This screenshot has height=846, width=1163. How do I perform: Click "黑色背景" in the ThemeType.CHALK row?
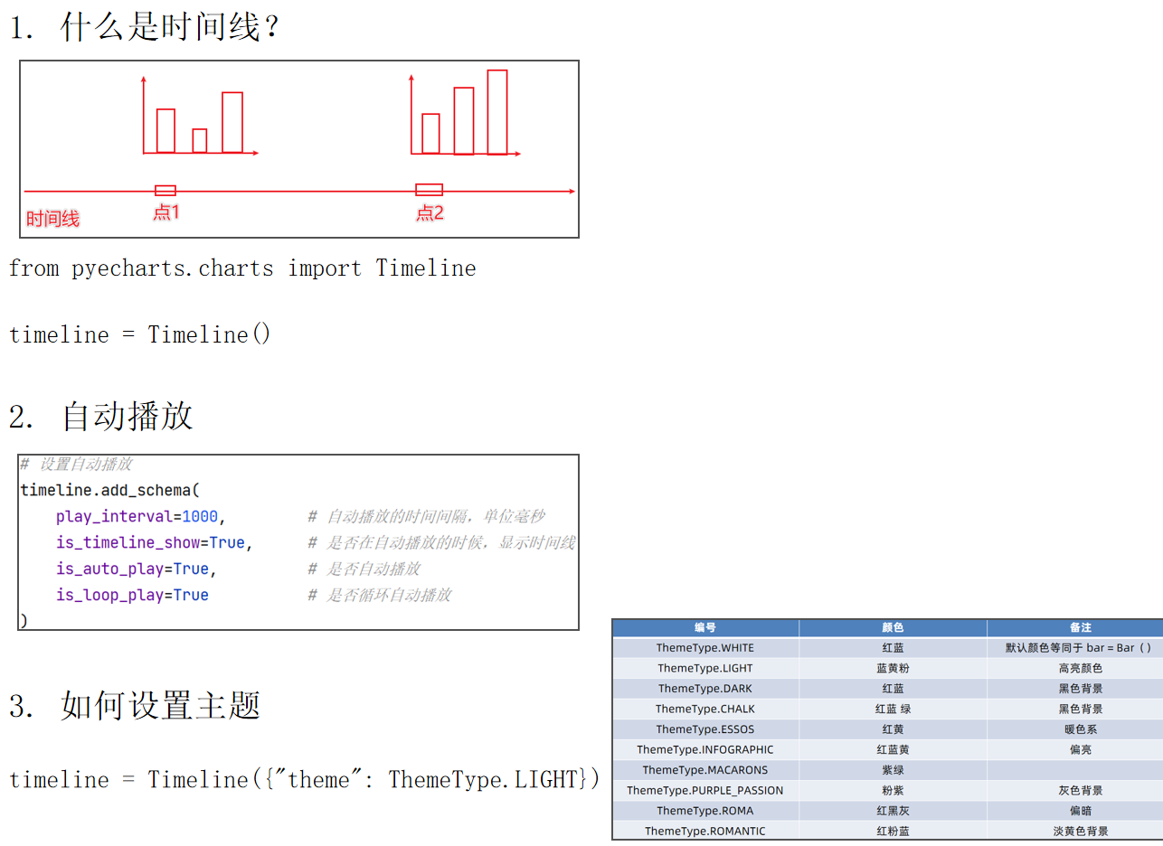[1080, 709]
